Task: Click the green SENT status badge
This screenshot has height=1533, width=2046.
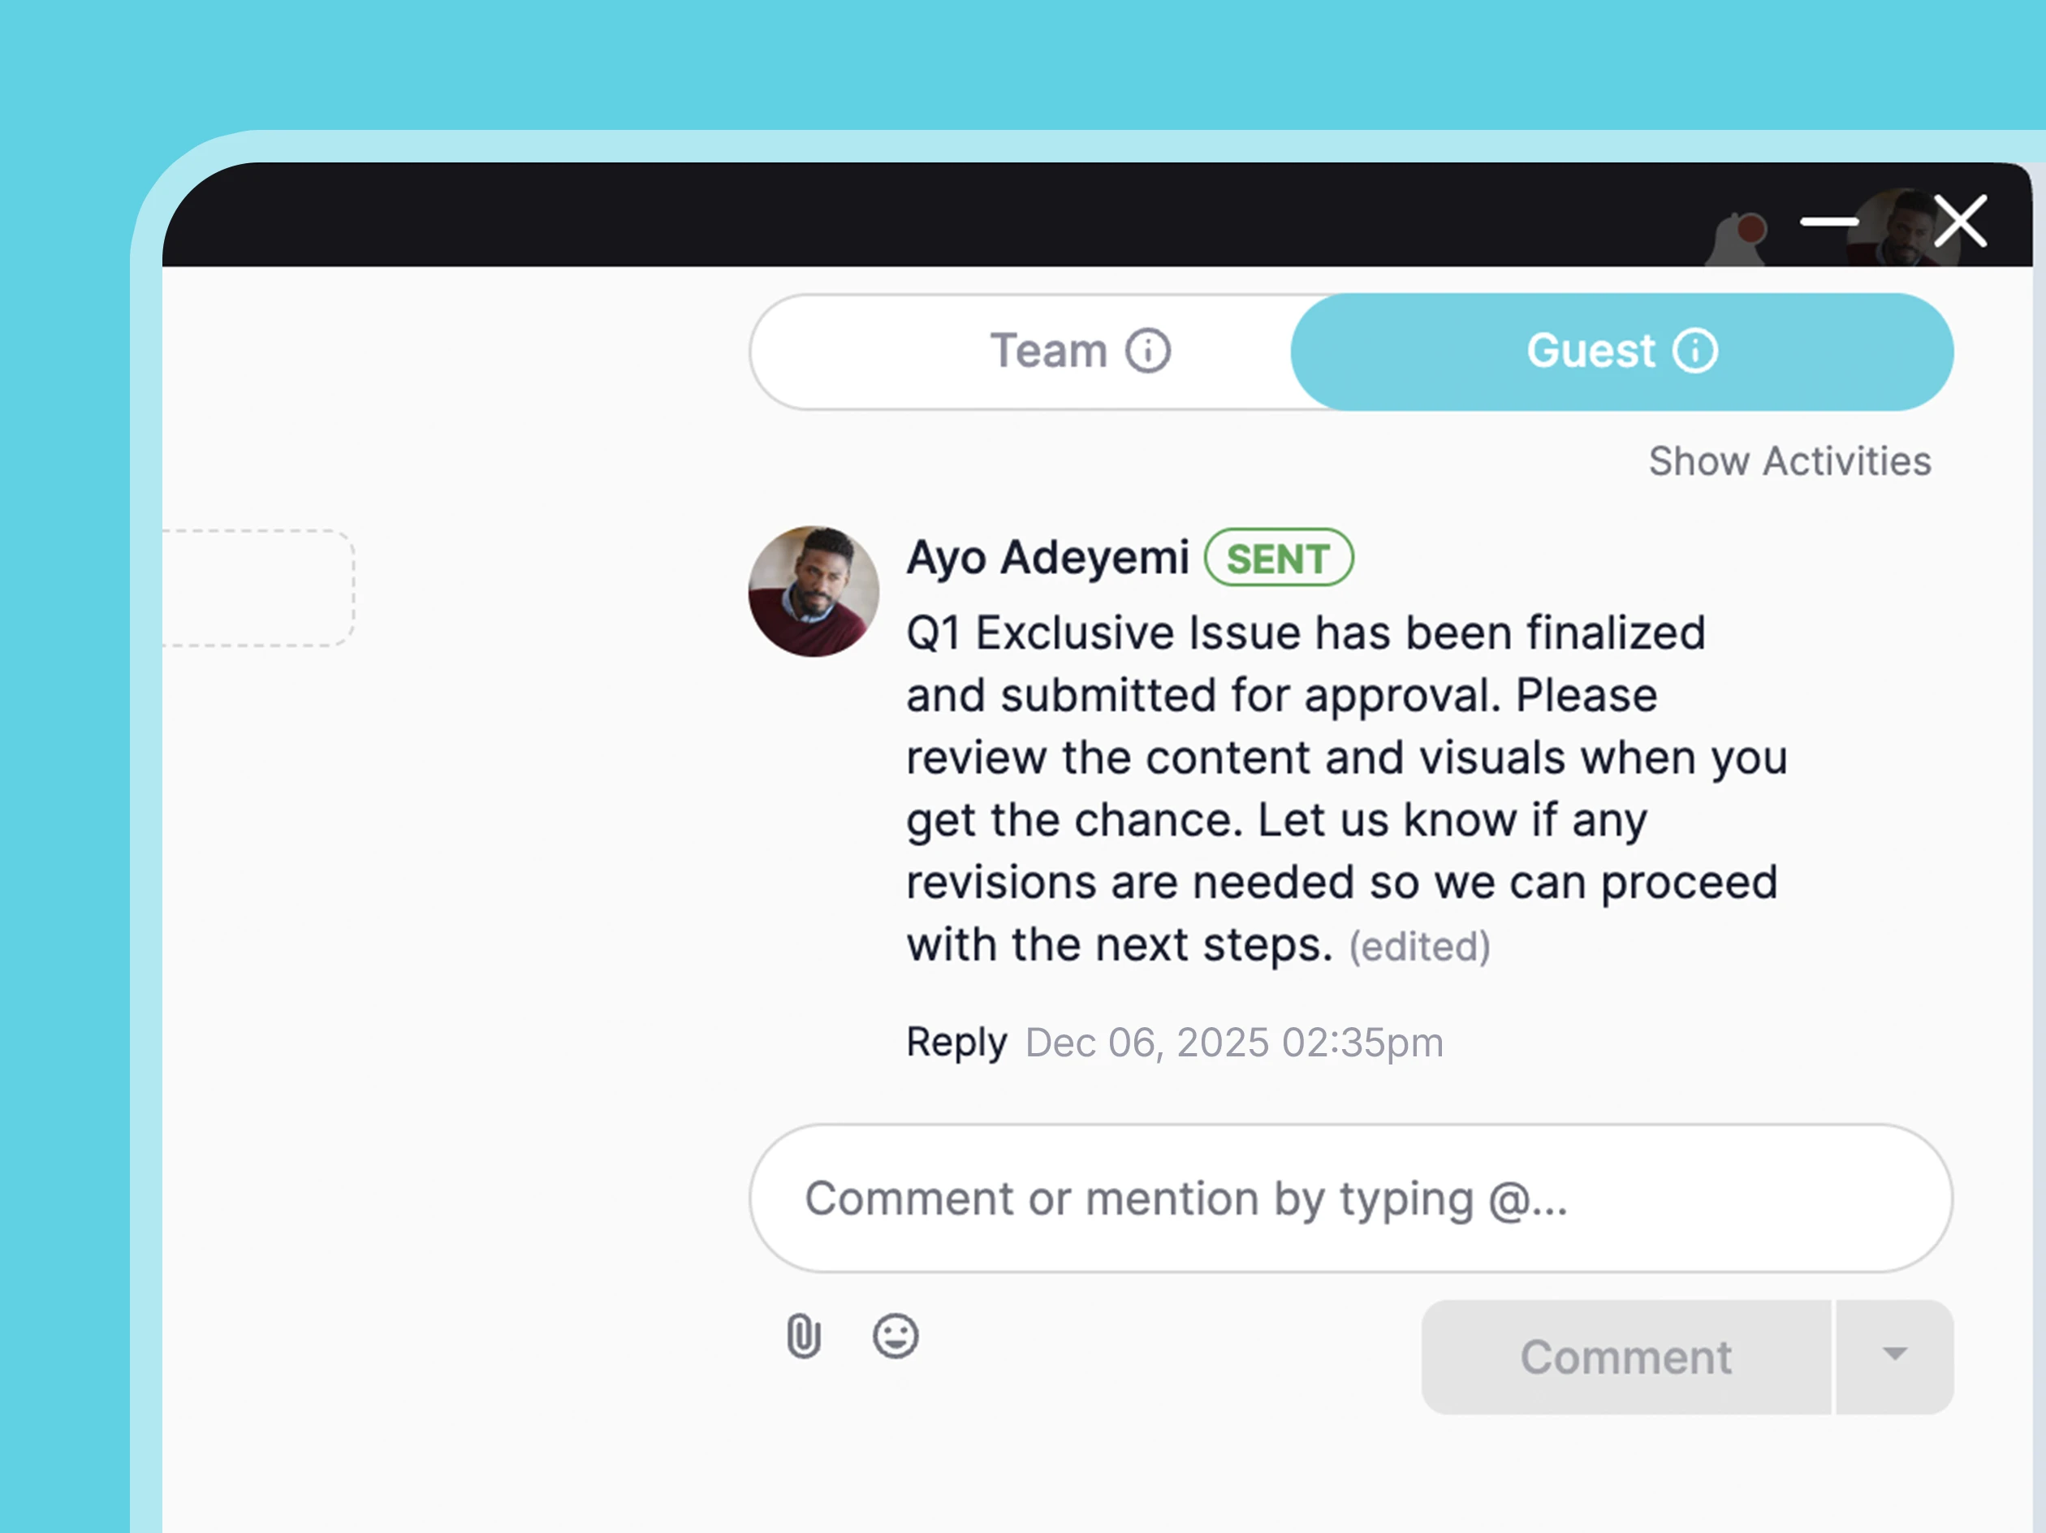Action: click(1278, 557)
